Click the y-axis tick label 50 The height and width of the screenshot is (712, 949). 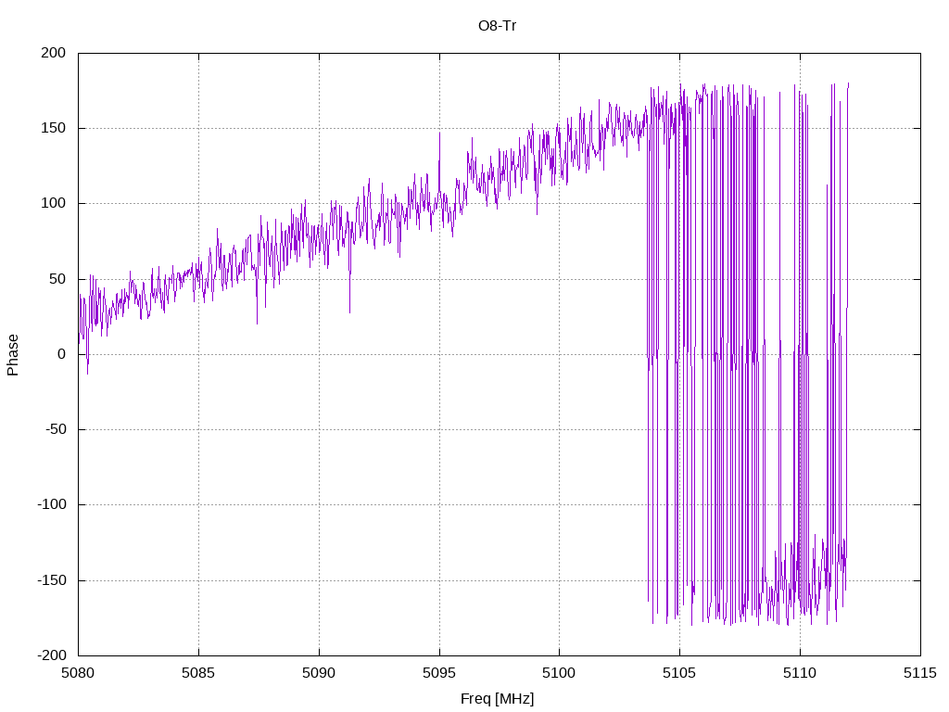[x=57, y=278]
